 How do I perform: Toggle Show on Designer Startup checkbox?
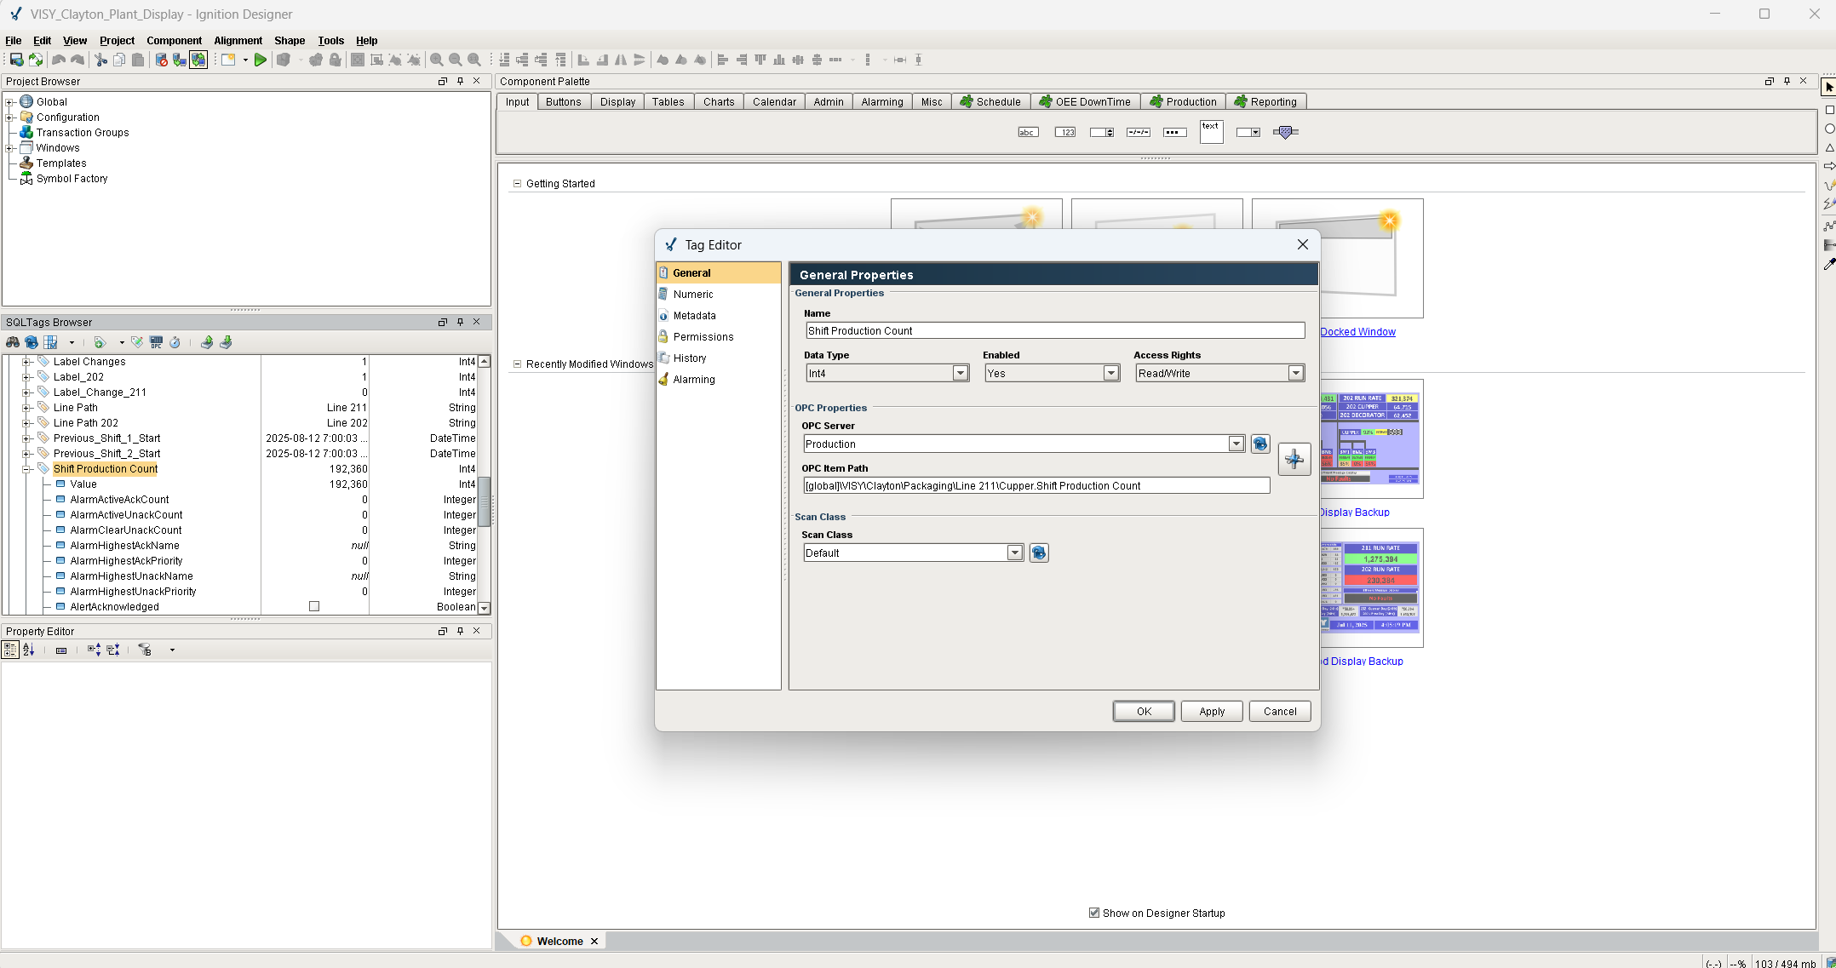(1094, 913)
